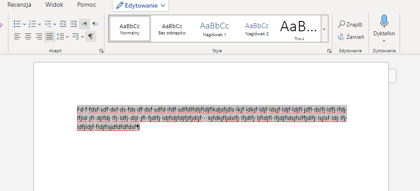
Task: Expand the styles gallery
Action: coord(324,29)
